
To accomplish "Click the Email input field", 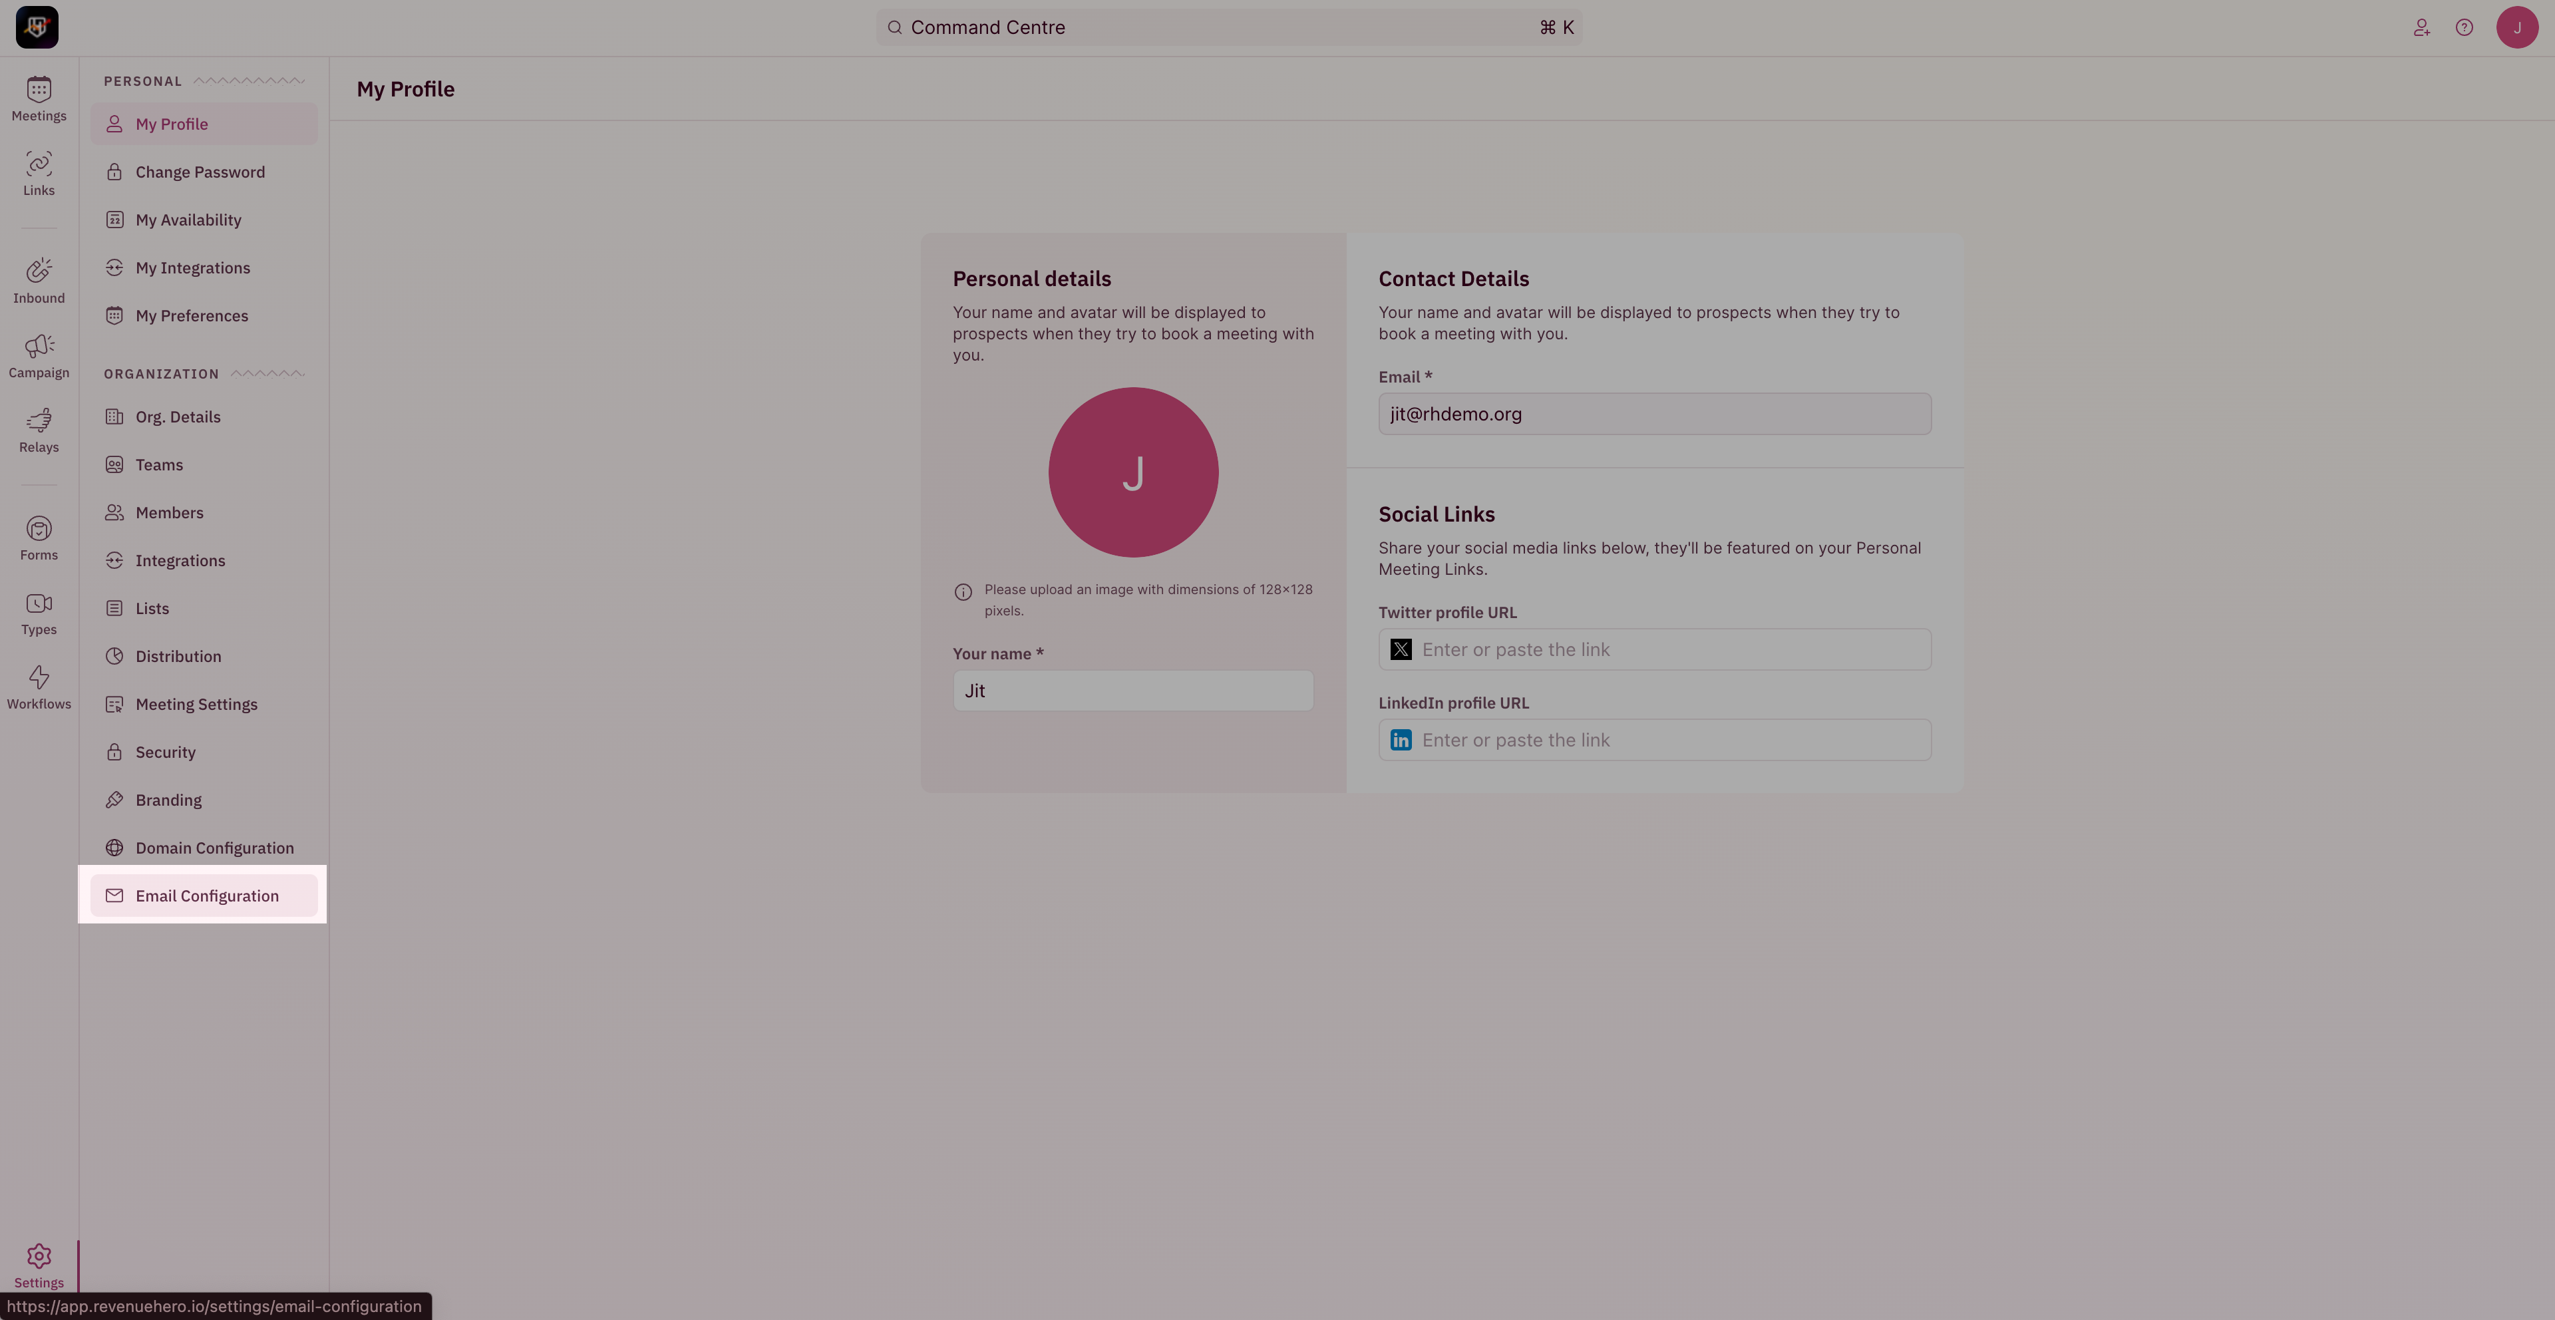I will pyautogui.click(x=1654, y=414).
